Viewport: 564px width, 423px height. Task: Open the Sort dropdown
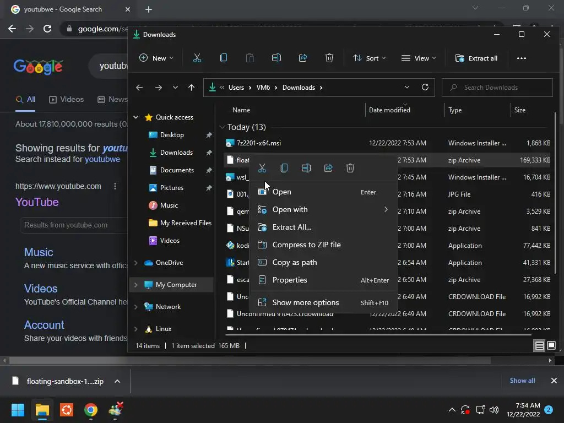tap(370, 58)
